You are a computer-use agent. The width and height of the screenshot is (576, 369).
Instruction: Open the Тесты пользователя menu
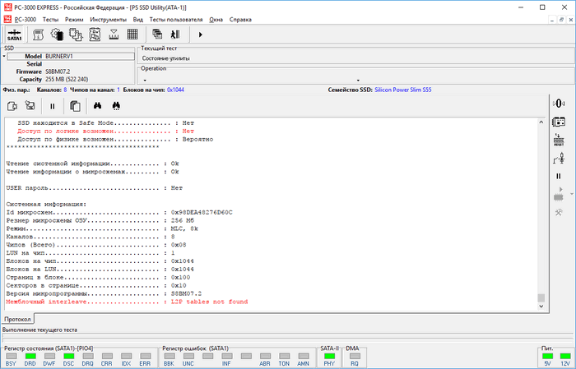click(175, 17)
